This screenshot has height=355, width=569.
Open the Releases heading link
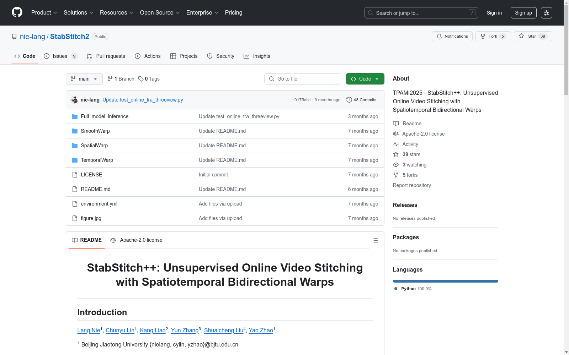[x=405, y=205]
